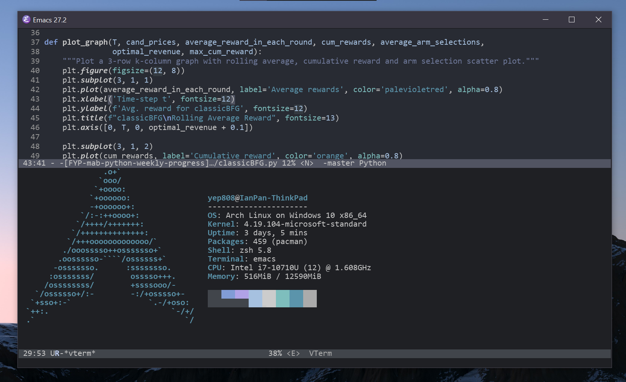Click the Memory usage line
The height and width of the screenshot is (382, 626).
(x=264, y=276)
